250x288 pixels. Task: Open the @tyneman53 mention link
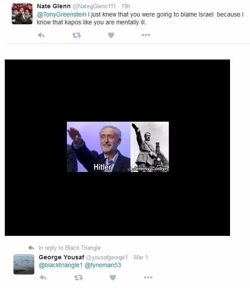pos(103,265)
